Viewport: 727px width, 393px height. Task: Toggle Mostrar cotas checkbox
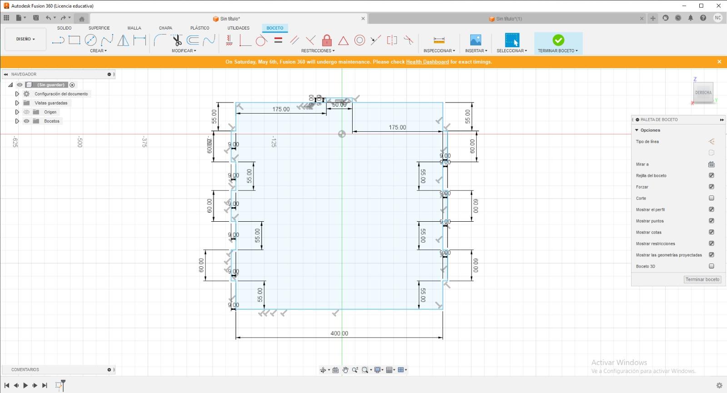pyautogui.click(x=712, y=232)
